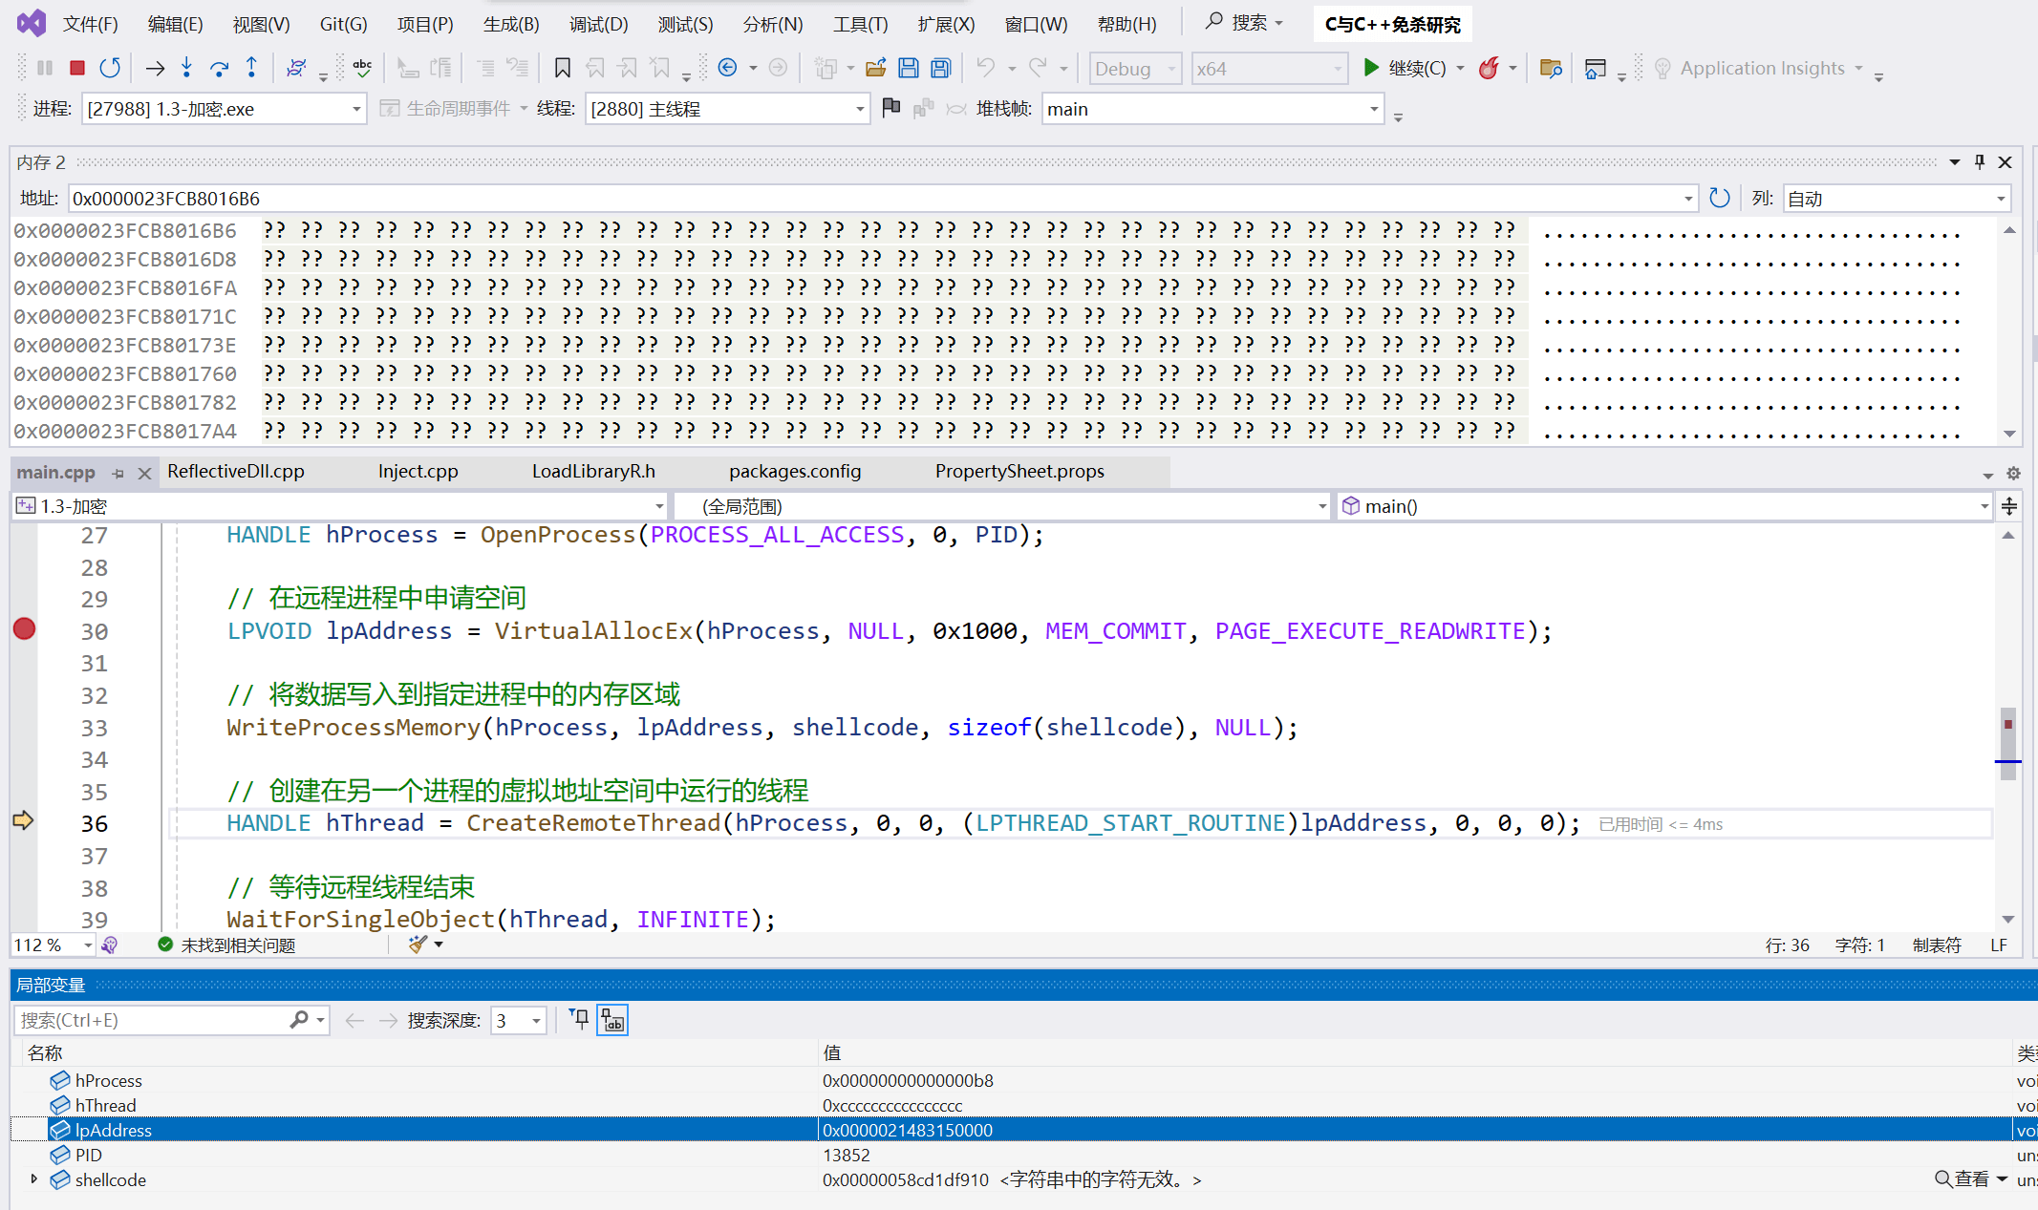Image resolution: width=2038 pixels, height=1210 pixels.
Task: Stop debugging with the red square
Action: click(x=77, y=68)
